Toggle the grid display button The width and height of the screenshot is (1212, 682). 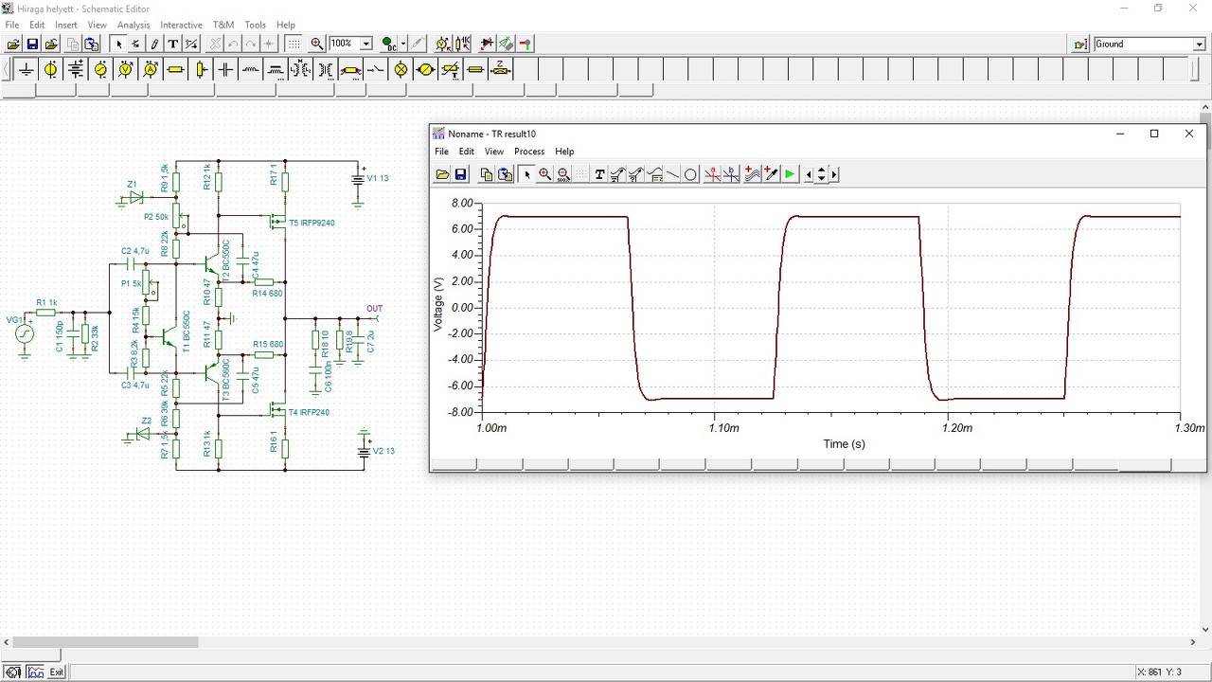point(294,44)
